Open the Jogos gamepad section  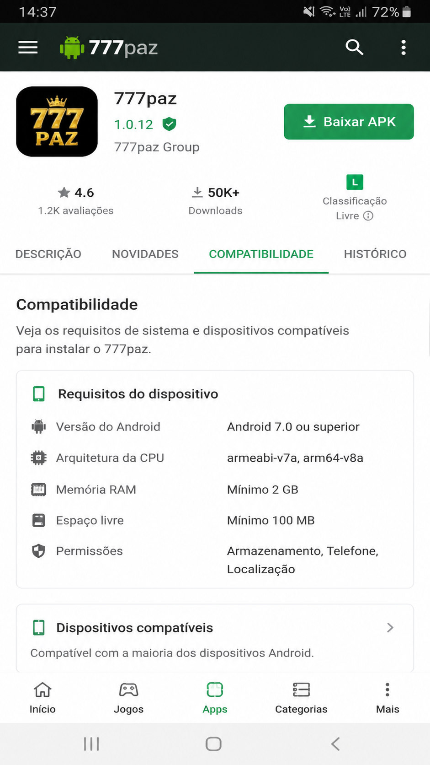(128, 690)
